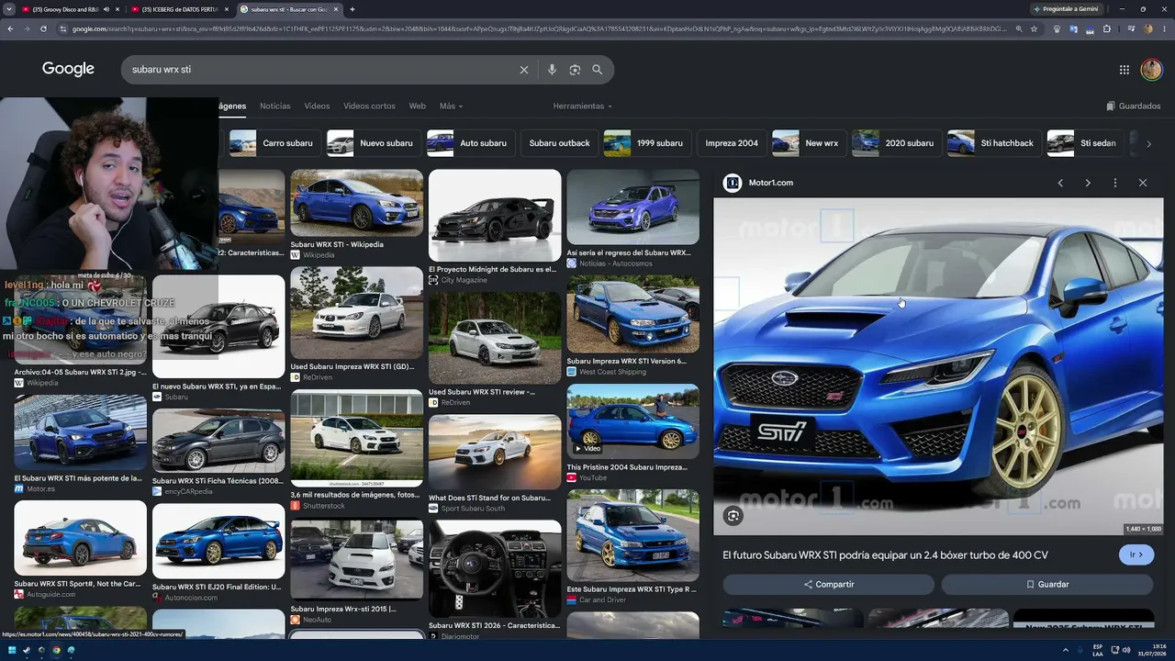Switch to the Vídeos tab
Image resolution: width=1175 pixels, height=661 pixels.
tap(317, 106)
